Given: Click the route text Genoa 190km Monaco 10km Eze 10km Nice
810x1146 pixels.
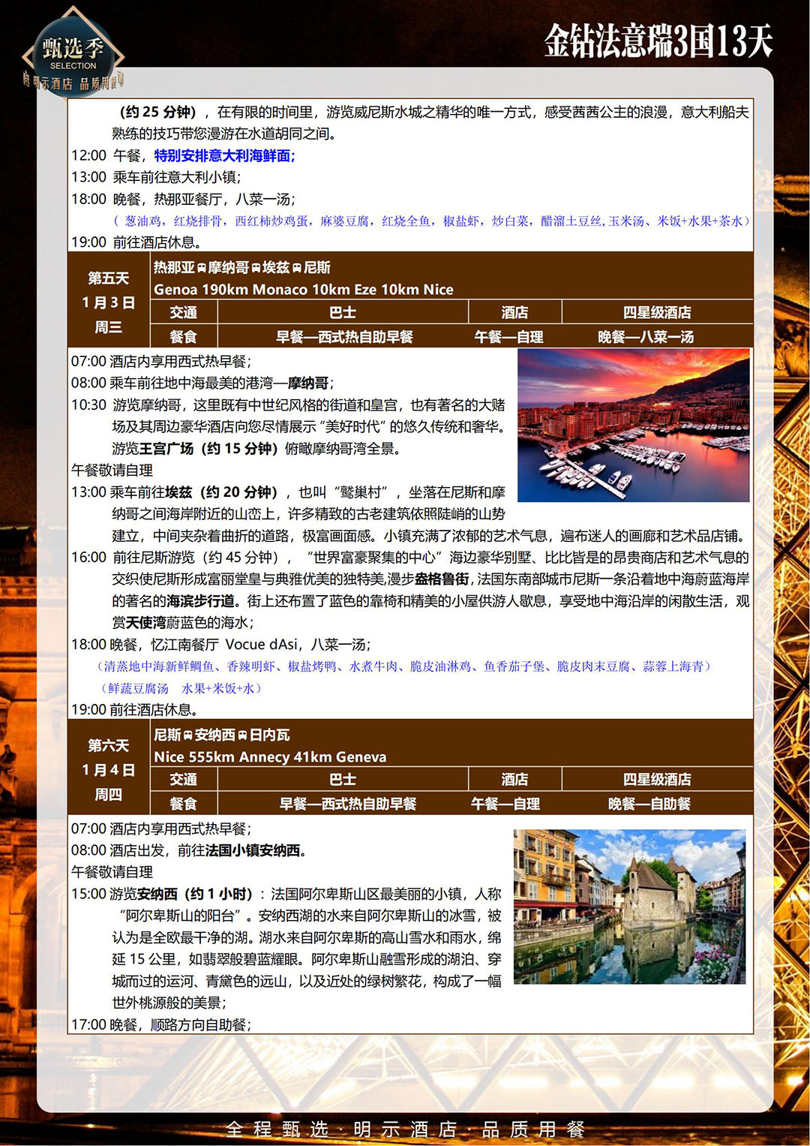Looking at the screenshot, I should pyautogui.click(x=304, y=290).
